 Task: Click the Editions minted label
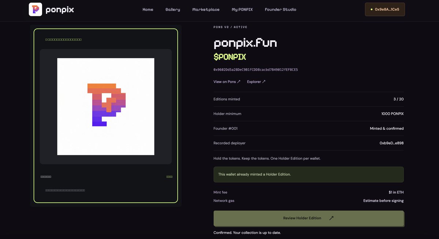coord(227,99)
